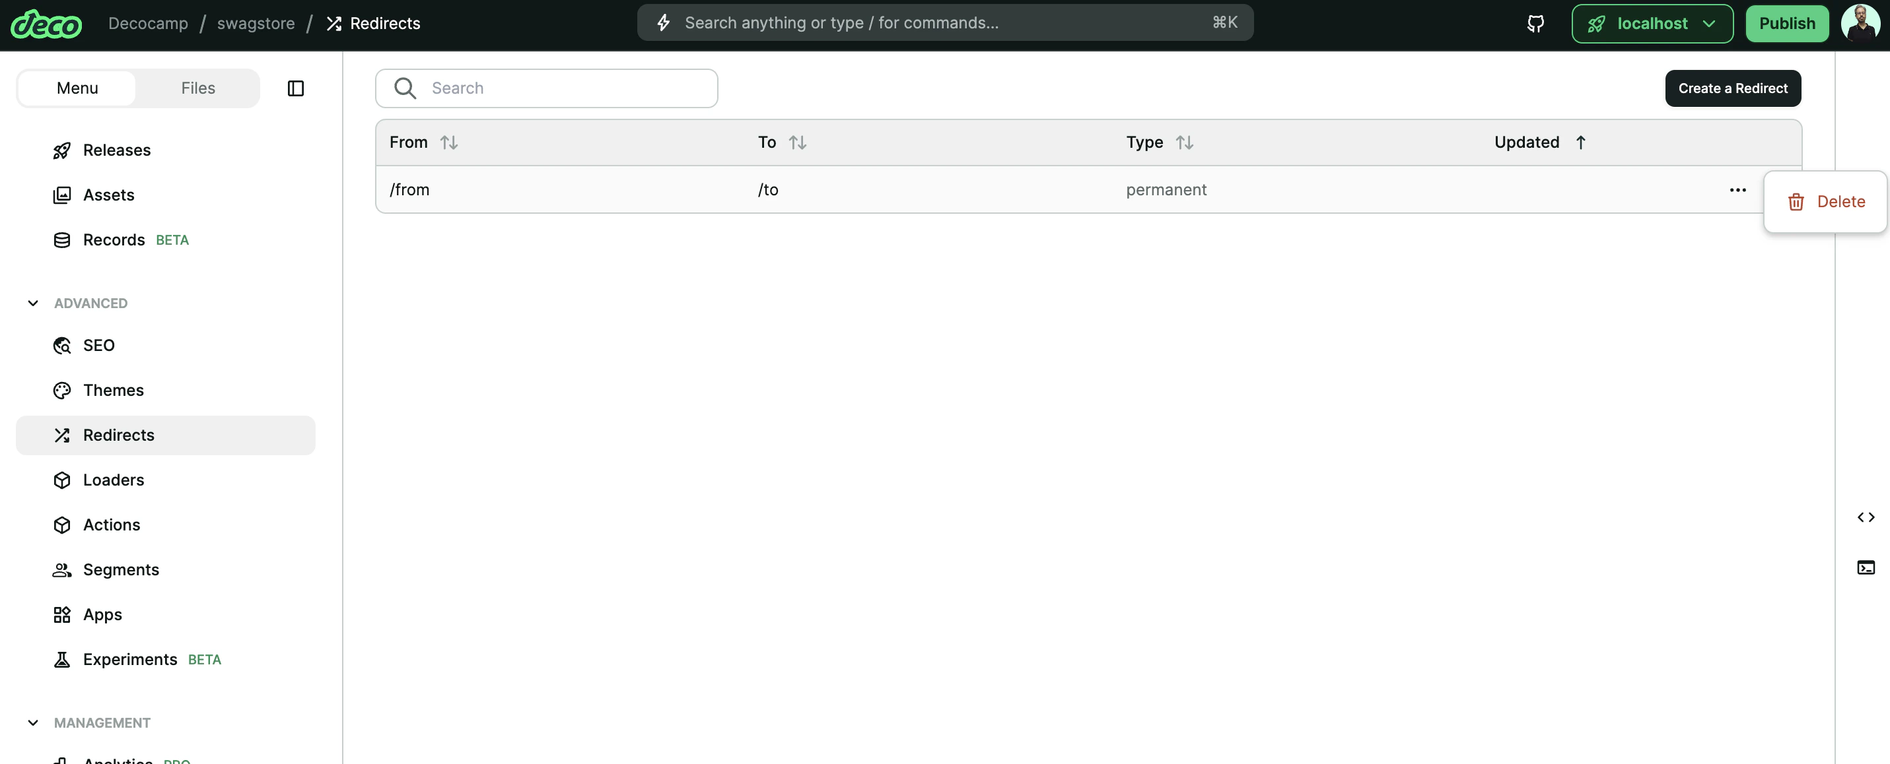
Task: Click Create a Redirect
Action: pos(1733,88)
